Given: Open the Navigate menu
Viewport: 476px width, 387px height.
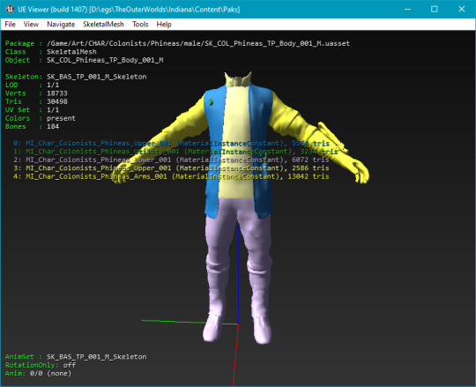Looking at the screenshot, I should coord(61,25).
